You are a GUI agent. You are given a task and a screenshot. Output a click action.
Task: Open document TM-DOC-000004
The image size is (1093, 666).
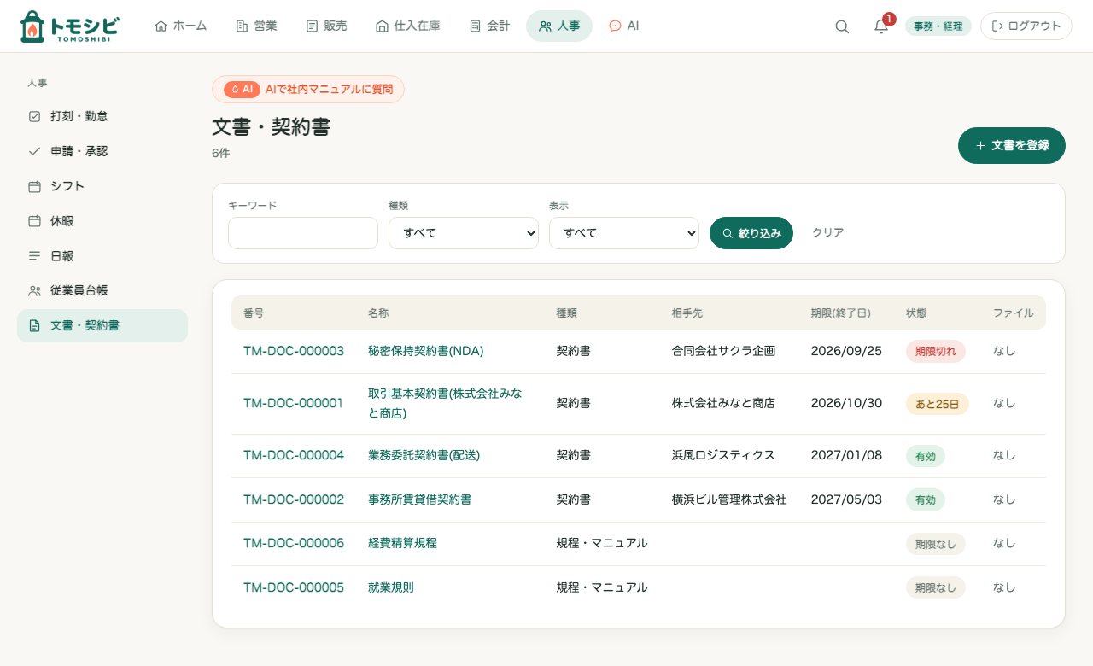pos(294,455)
